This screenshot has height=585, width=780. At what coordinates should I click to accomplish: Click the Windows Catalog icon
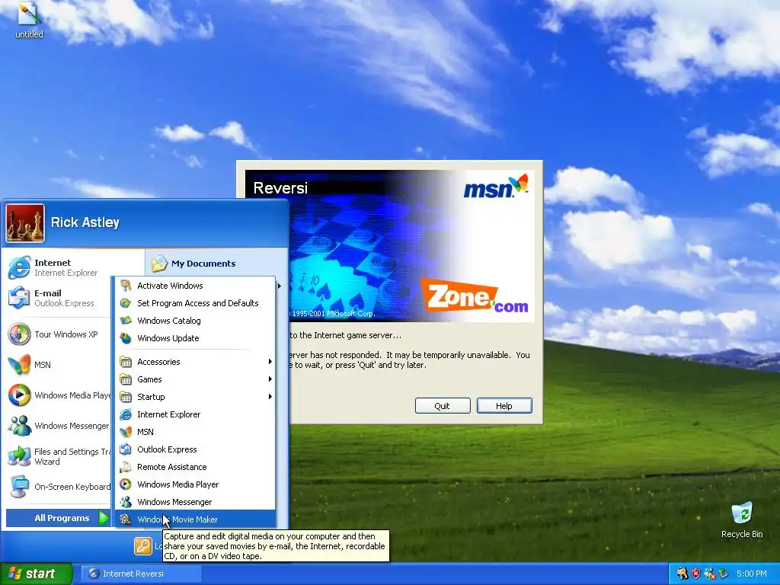[x=126, y=321]
